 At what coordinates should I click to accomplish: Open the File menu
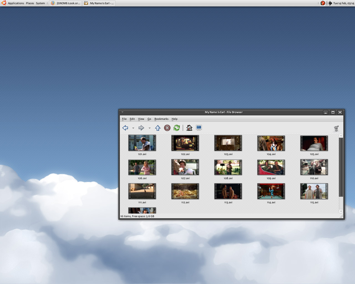124,119
